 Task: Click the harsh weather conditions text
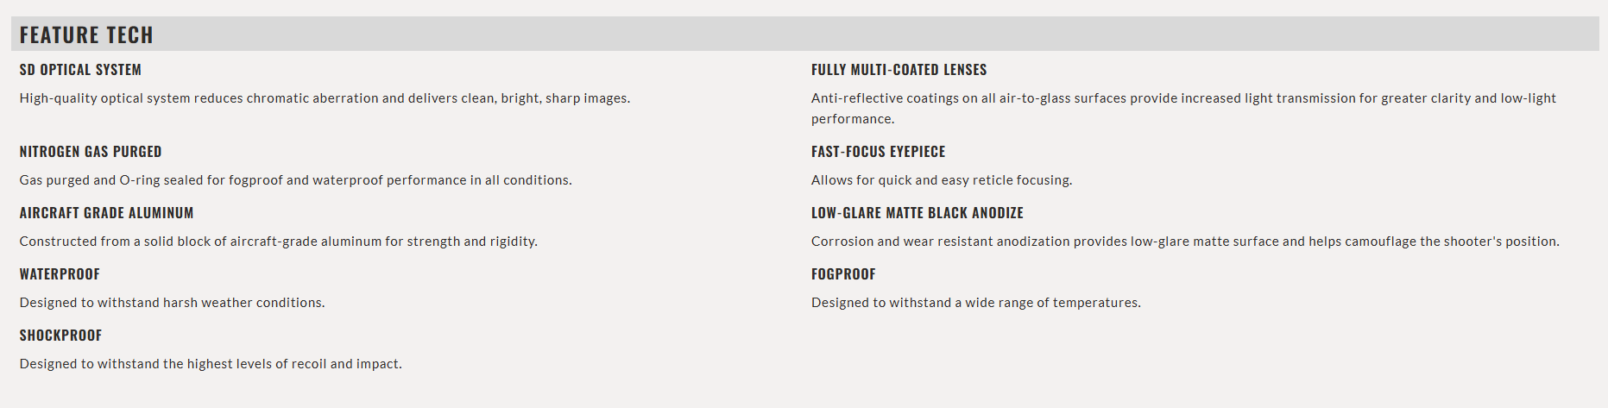click(x=172, y=303)
